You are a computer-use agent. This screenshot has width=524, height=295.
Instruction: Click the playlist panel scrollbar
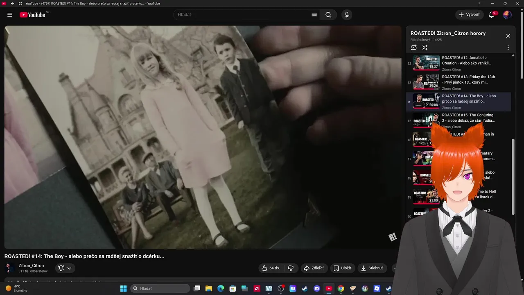coord(513,176)
